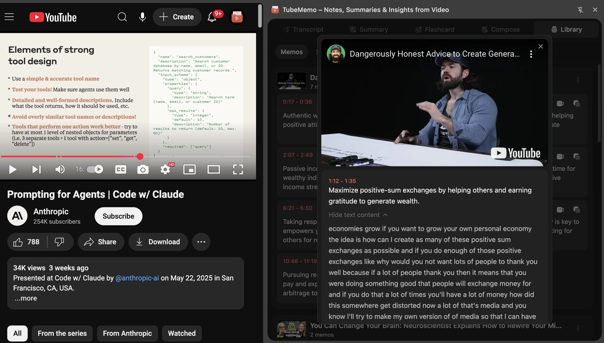
Task: Open the @anthropic-ai link
Action: pyautogui.click(x=137, y=278)
